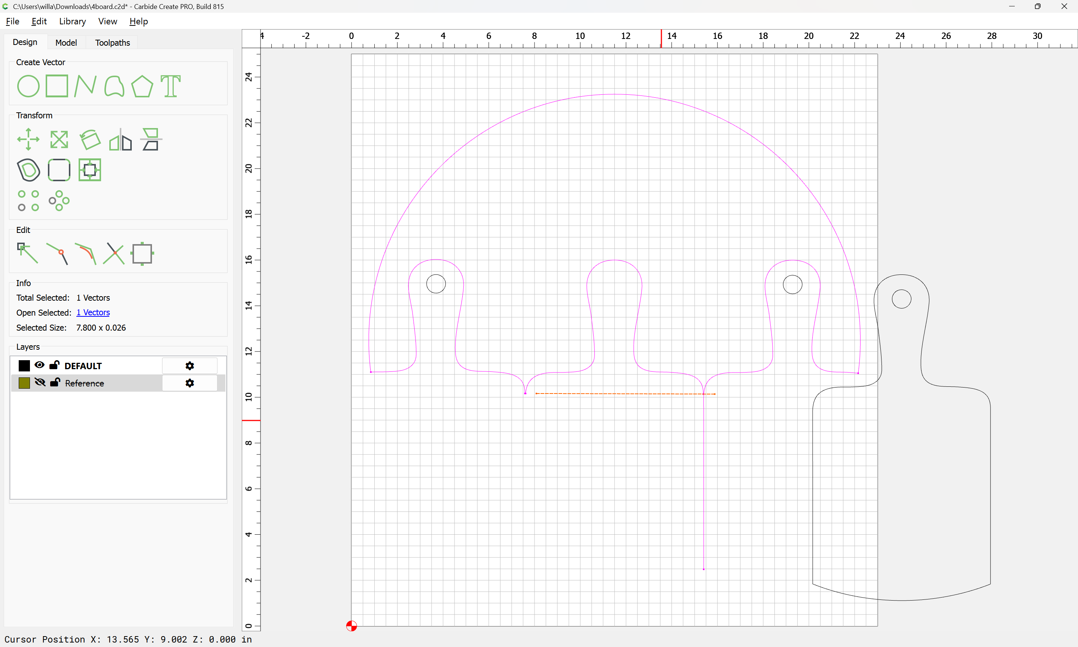Click the red origin marker on canvas
Viewport: 1078px width, 647px height.
tap(351, 626)
